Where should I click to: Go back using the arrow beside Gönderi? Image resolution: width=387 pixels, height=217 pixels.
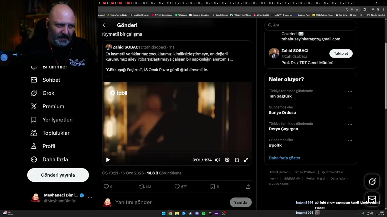pyautogui.click(x=105, y=25)
